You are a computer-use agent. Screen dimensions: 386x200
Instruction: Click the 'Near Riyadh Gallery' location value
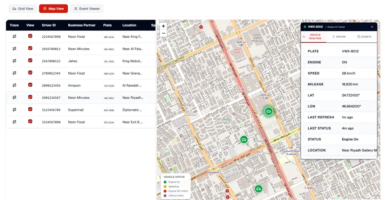[359, 150]
